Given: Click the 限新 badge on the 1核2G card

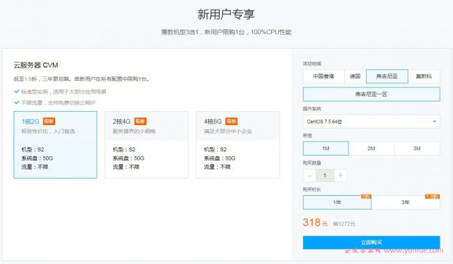Looking at the screenshot, I should pos(49,121).
